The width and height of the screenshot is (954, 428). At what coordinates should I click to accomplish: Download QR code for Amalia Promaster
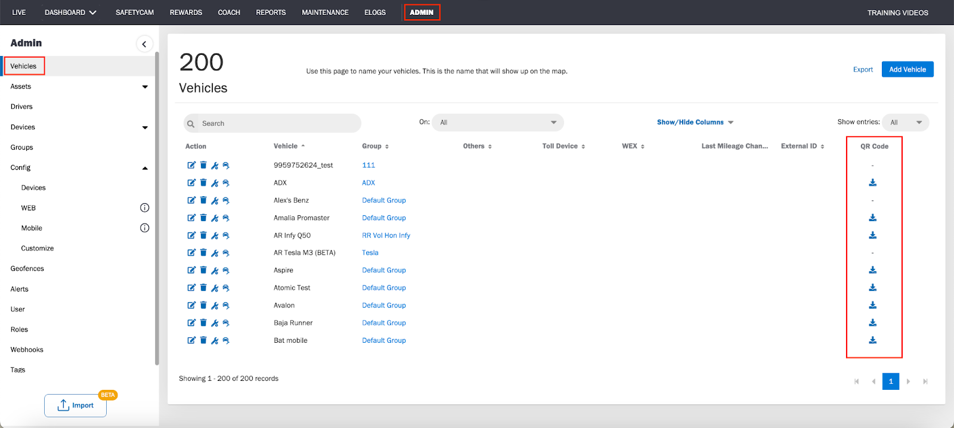click(x=872, y=218)
